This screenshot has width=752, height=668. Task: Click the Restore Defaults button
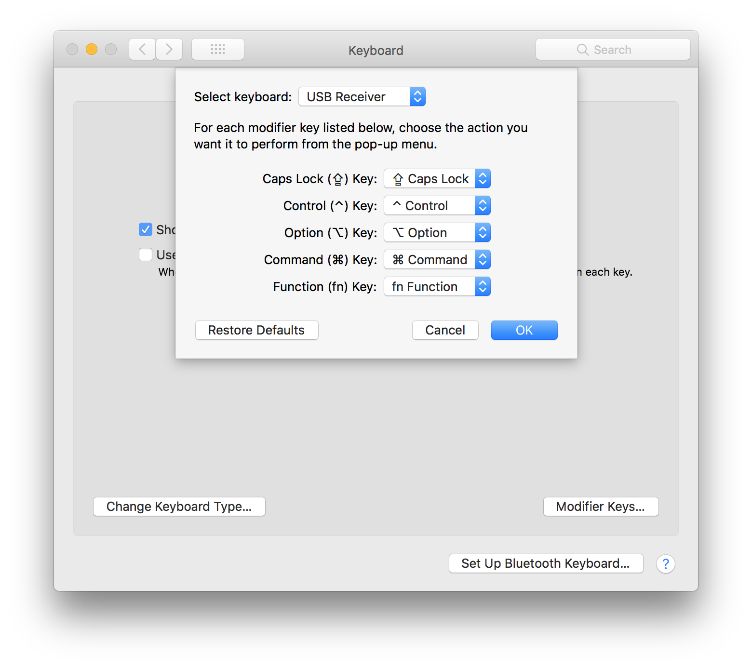tap(256, 330)
